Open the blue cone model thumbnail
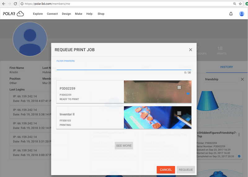248x177 pixels. (220, 109)
